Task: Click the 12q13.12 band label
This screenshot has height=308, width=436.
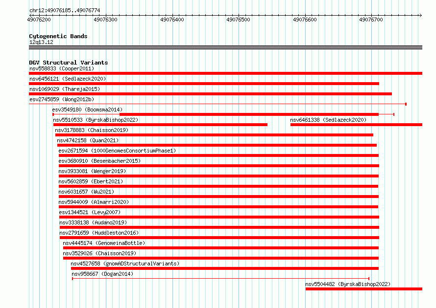Action: (x=41, y=42)
